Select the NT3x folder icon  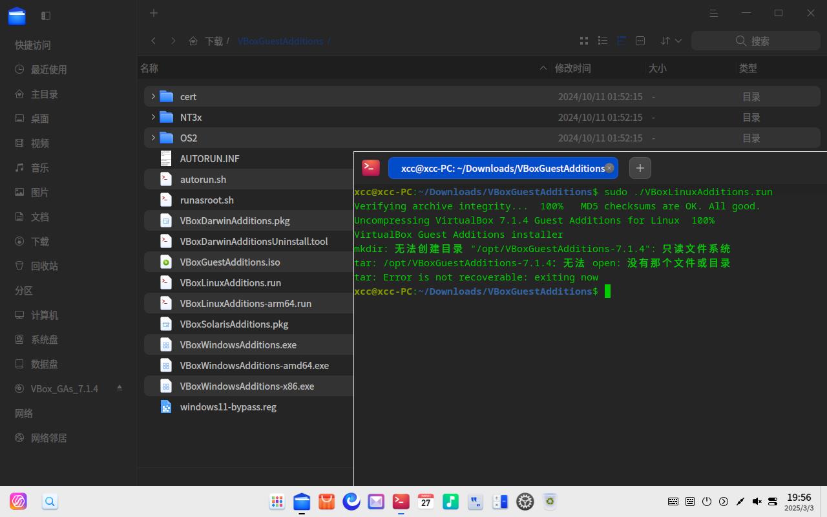click(x=166, y=117)
